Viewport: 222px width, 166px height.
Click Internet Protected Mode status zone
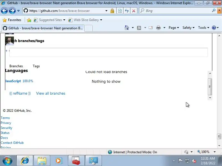[132, 152]
